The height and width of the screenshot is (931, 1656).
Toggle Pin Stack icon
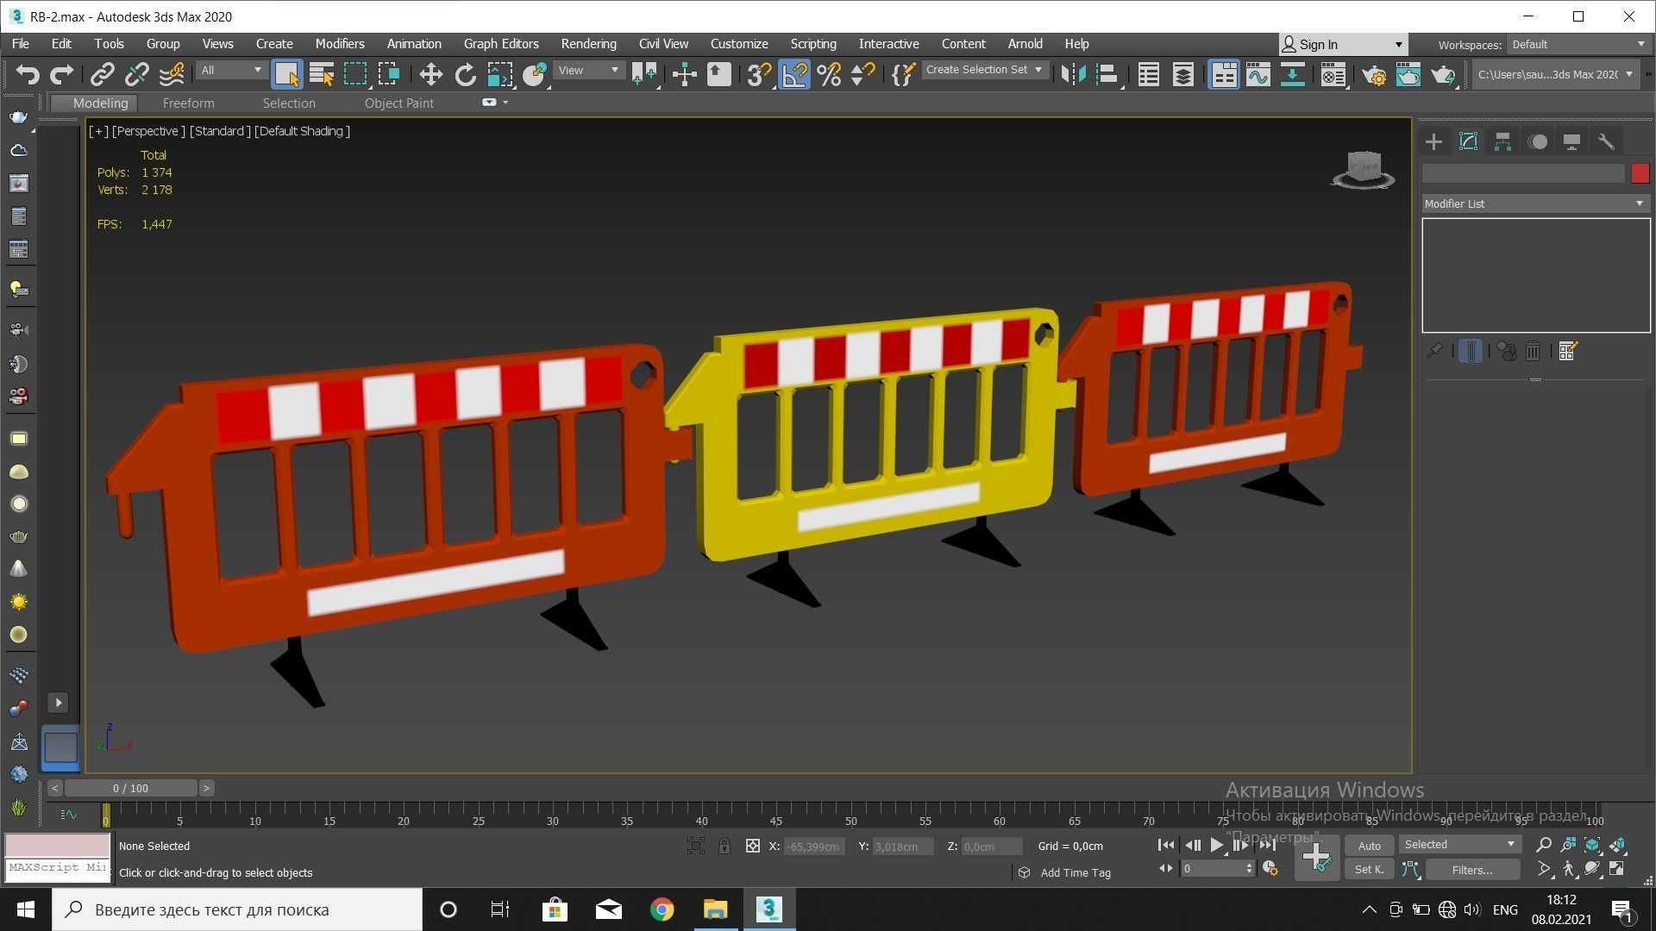coord(1434,351)
